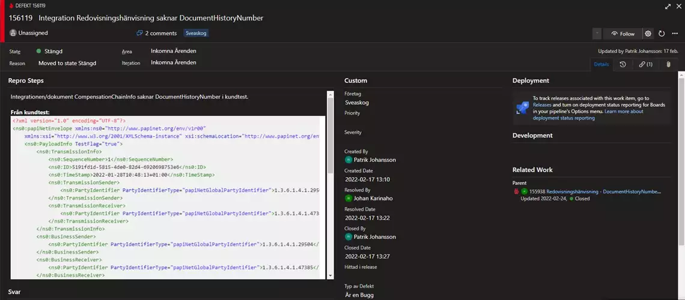Click the green Stängd state indicator dot
This screenshot has width=685, height=300.
pyautogui.click(x=39, y=51)
